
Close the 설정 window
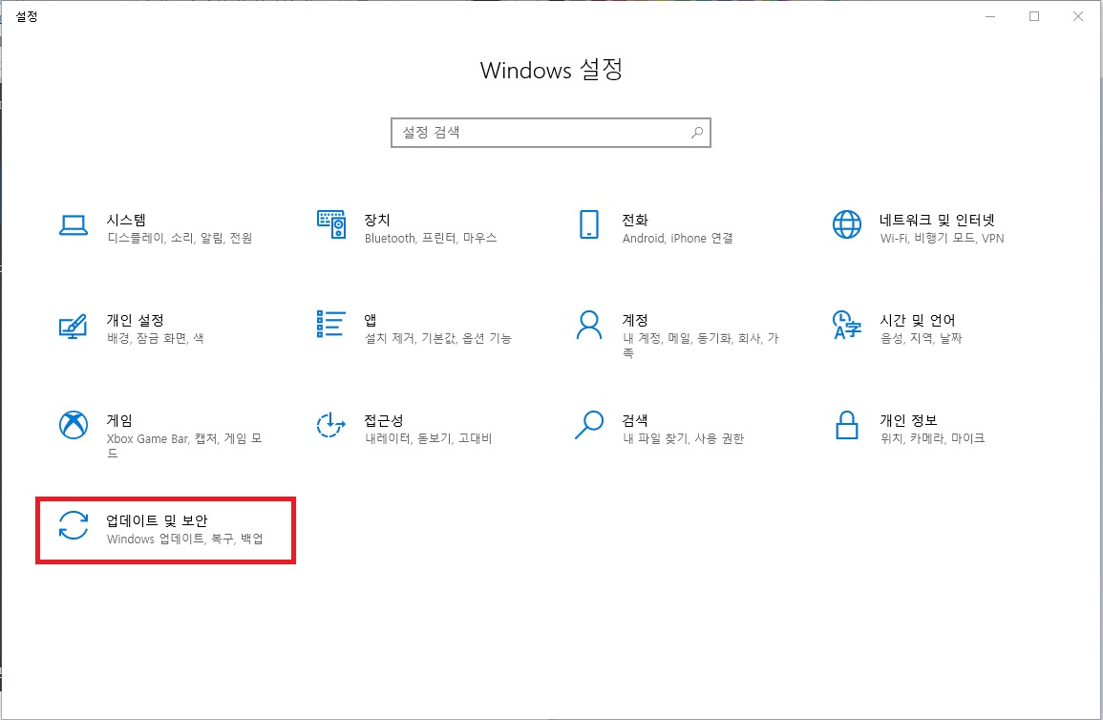(x=1077, y=16)
